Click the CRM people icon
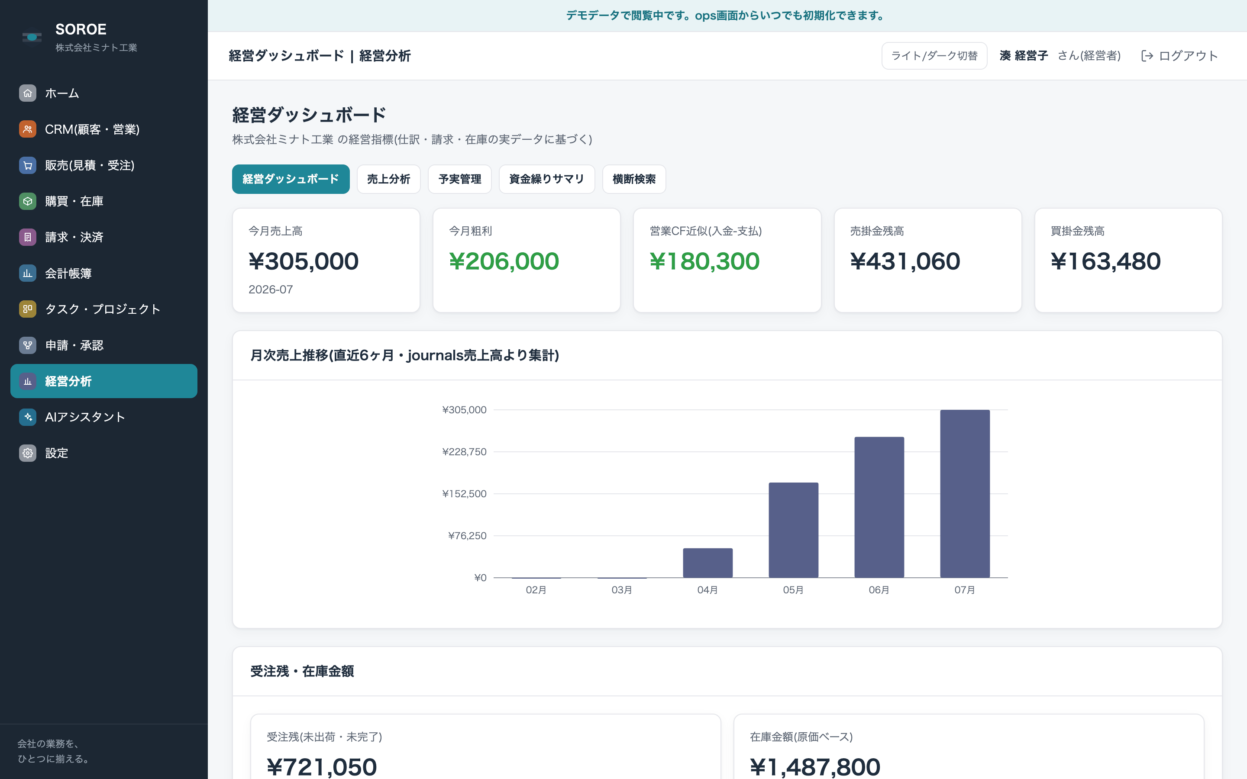This screenshot has width=1247, height=779. pos(28,129)
